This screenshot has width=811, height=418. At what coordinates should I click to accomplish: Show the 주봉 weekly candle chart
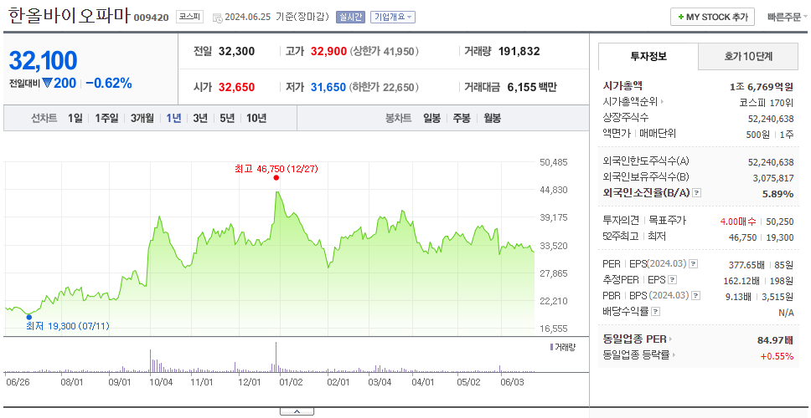[x=462, y=118]
